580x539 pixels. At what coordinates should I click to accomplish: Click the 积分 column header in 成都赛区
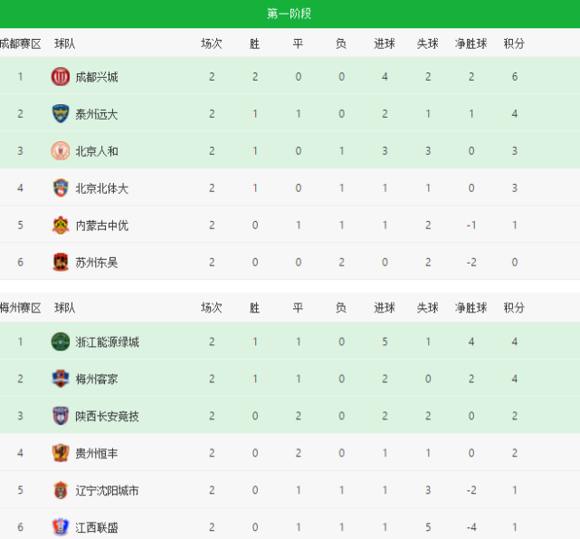(x=514, y=43)
